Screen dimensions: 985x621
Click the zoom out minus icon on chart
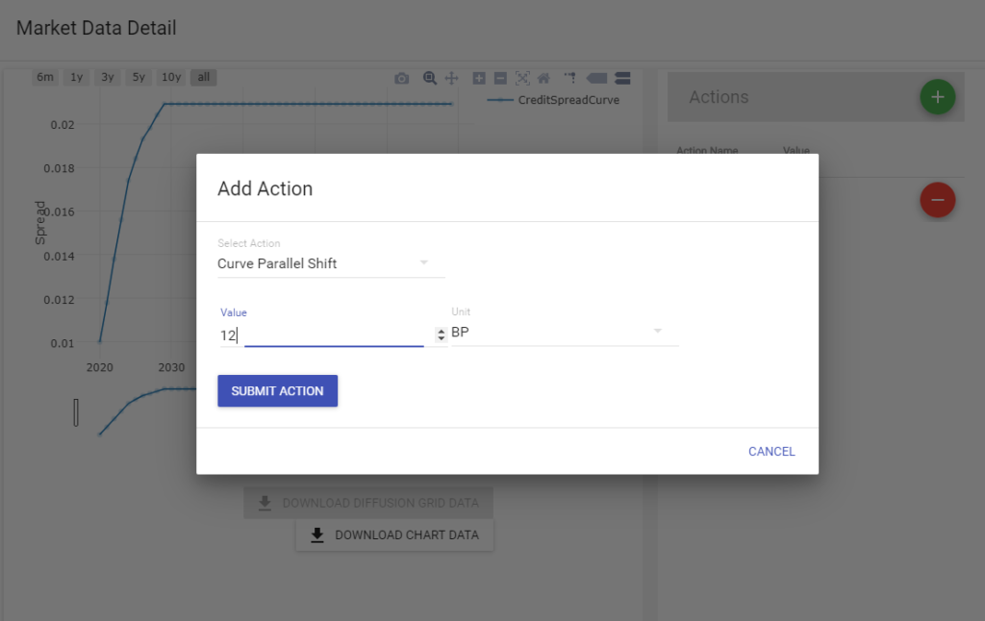(500, 78)
